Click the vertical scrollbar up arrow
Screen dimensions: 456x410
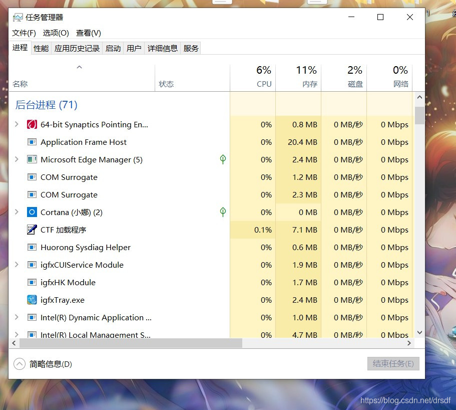(x=419, y=97)
